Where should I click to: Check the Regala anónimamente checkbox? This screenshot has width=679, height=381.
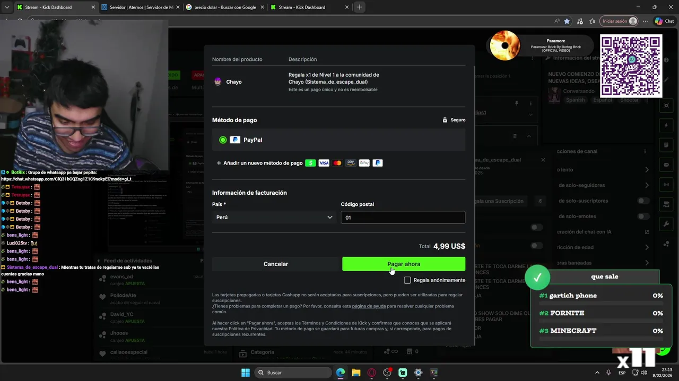point(407,280)
